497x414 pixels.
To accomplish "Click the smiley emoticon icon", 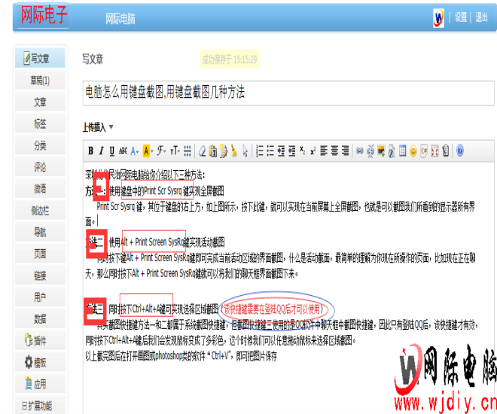I will (x=413, y=151).
